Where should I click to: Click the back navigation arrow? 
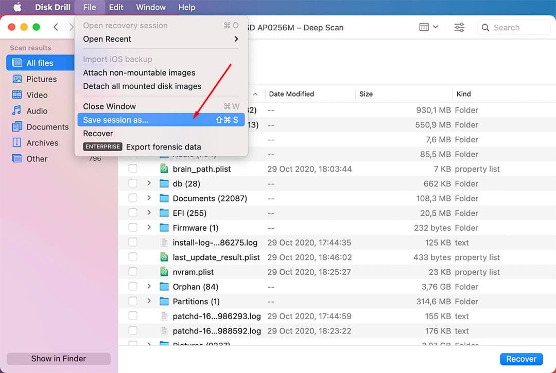(56, 27)
